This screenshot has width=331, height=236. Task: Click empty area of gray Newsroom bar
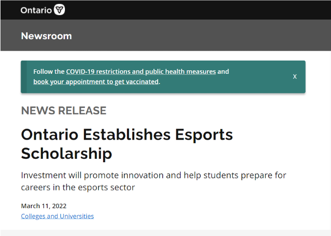195,36
